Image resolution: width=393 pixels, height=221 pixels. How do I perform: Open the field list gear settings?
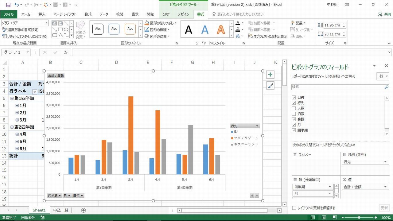(x=383, y=76)
